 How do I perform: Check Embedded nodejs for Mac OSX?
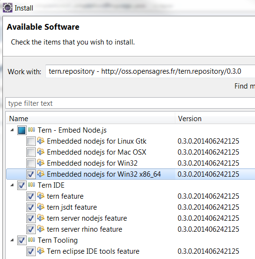point(31,152)
